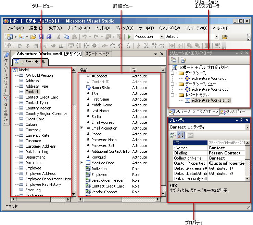Screen dimensions: 253x225
Task: Click the Model root node icon
Action: click(x=15, y=70)
